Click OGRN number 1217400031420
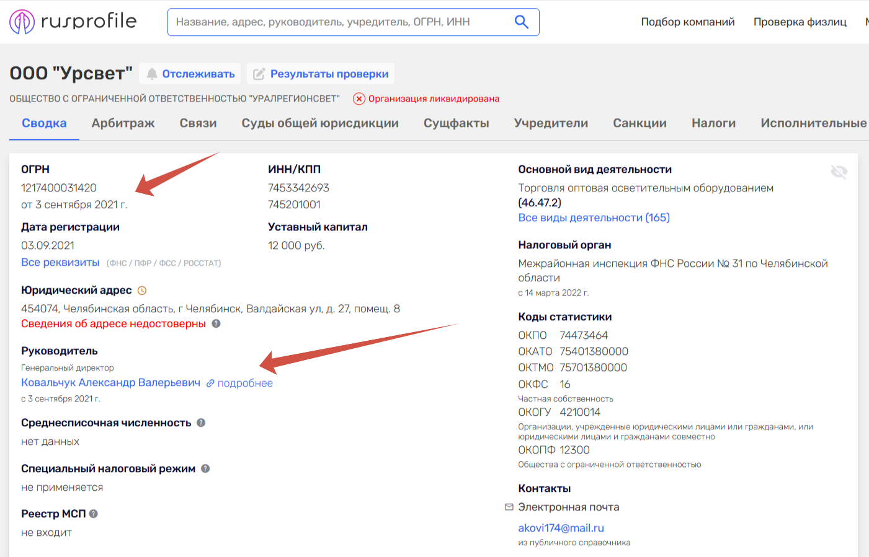Screen dimensions: 869x557 click(x=59, y=188)
